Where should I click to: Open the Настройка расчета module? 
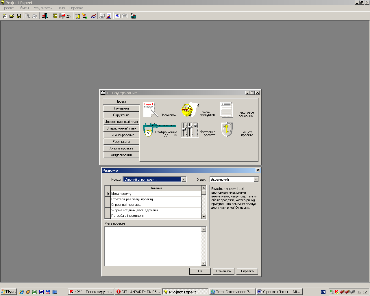[198, 130]
